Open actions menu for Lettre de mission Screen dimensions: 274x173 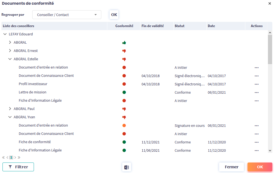point(257,92)
